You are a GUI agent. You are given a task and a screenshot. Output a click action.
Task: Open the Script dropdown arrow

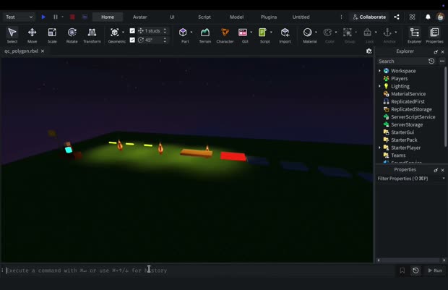click(271, 32)
